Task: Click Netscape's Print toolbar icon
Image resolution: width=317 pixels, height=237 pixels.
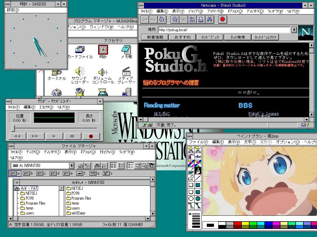Action: 201,19
